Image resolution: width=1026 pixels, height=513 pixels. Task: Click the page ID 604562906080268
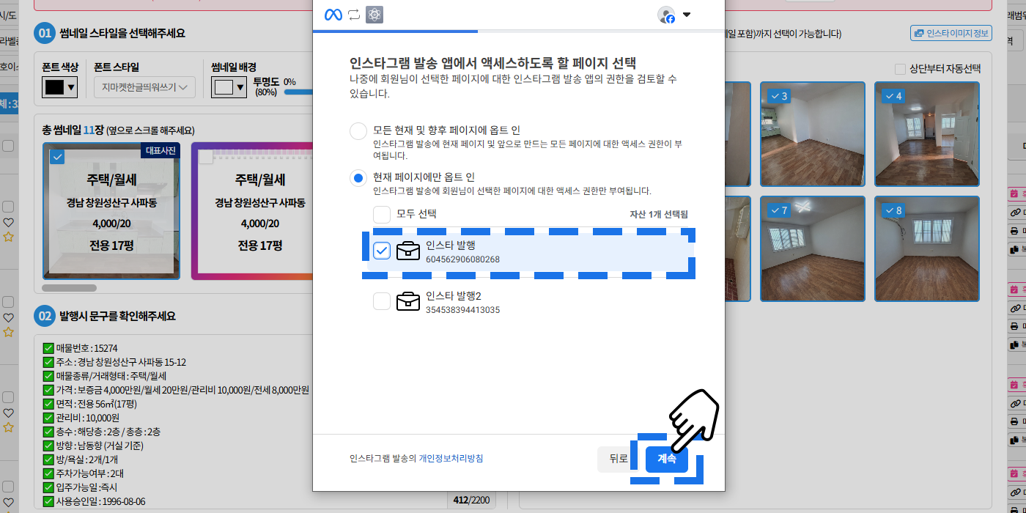[462, 259]
